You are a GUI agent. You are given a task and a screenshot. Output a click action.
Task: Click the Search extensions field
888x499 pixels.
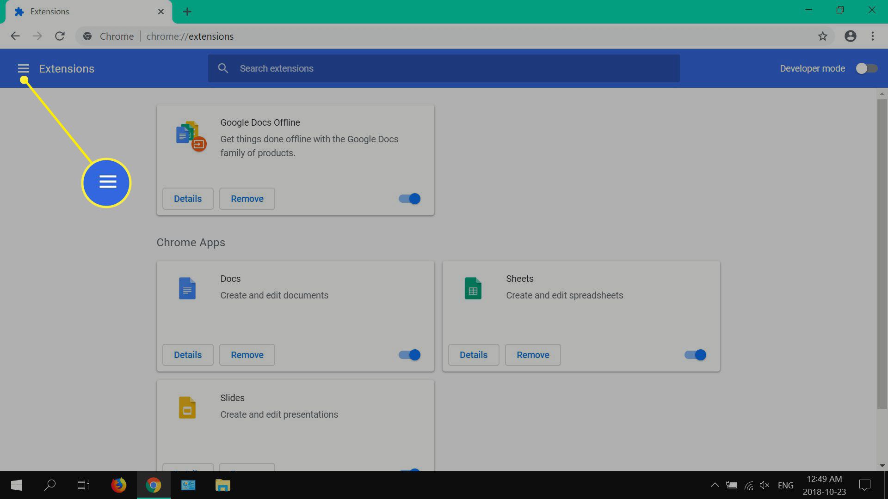point(444,68)
